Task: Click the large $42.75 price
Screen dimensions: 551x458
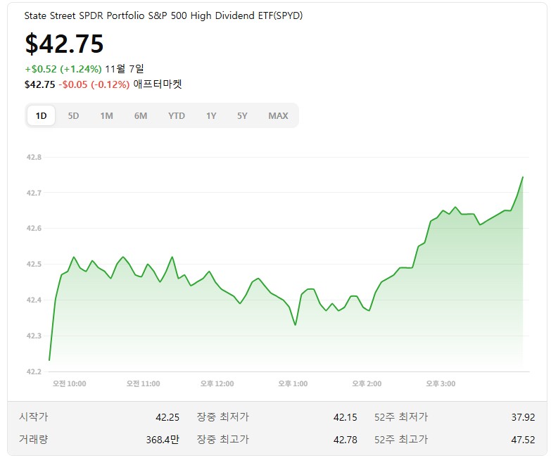Action: 64,44
